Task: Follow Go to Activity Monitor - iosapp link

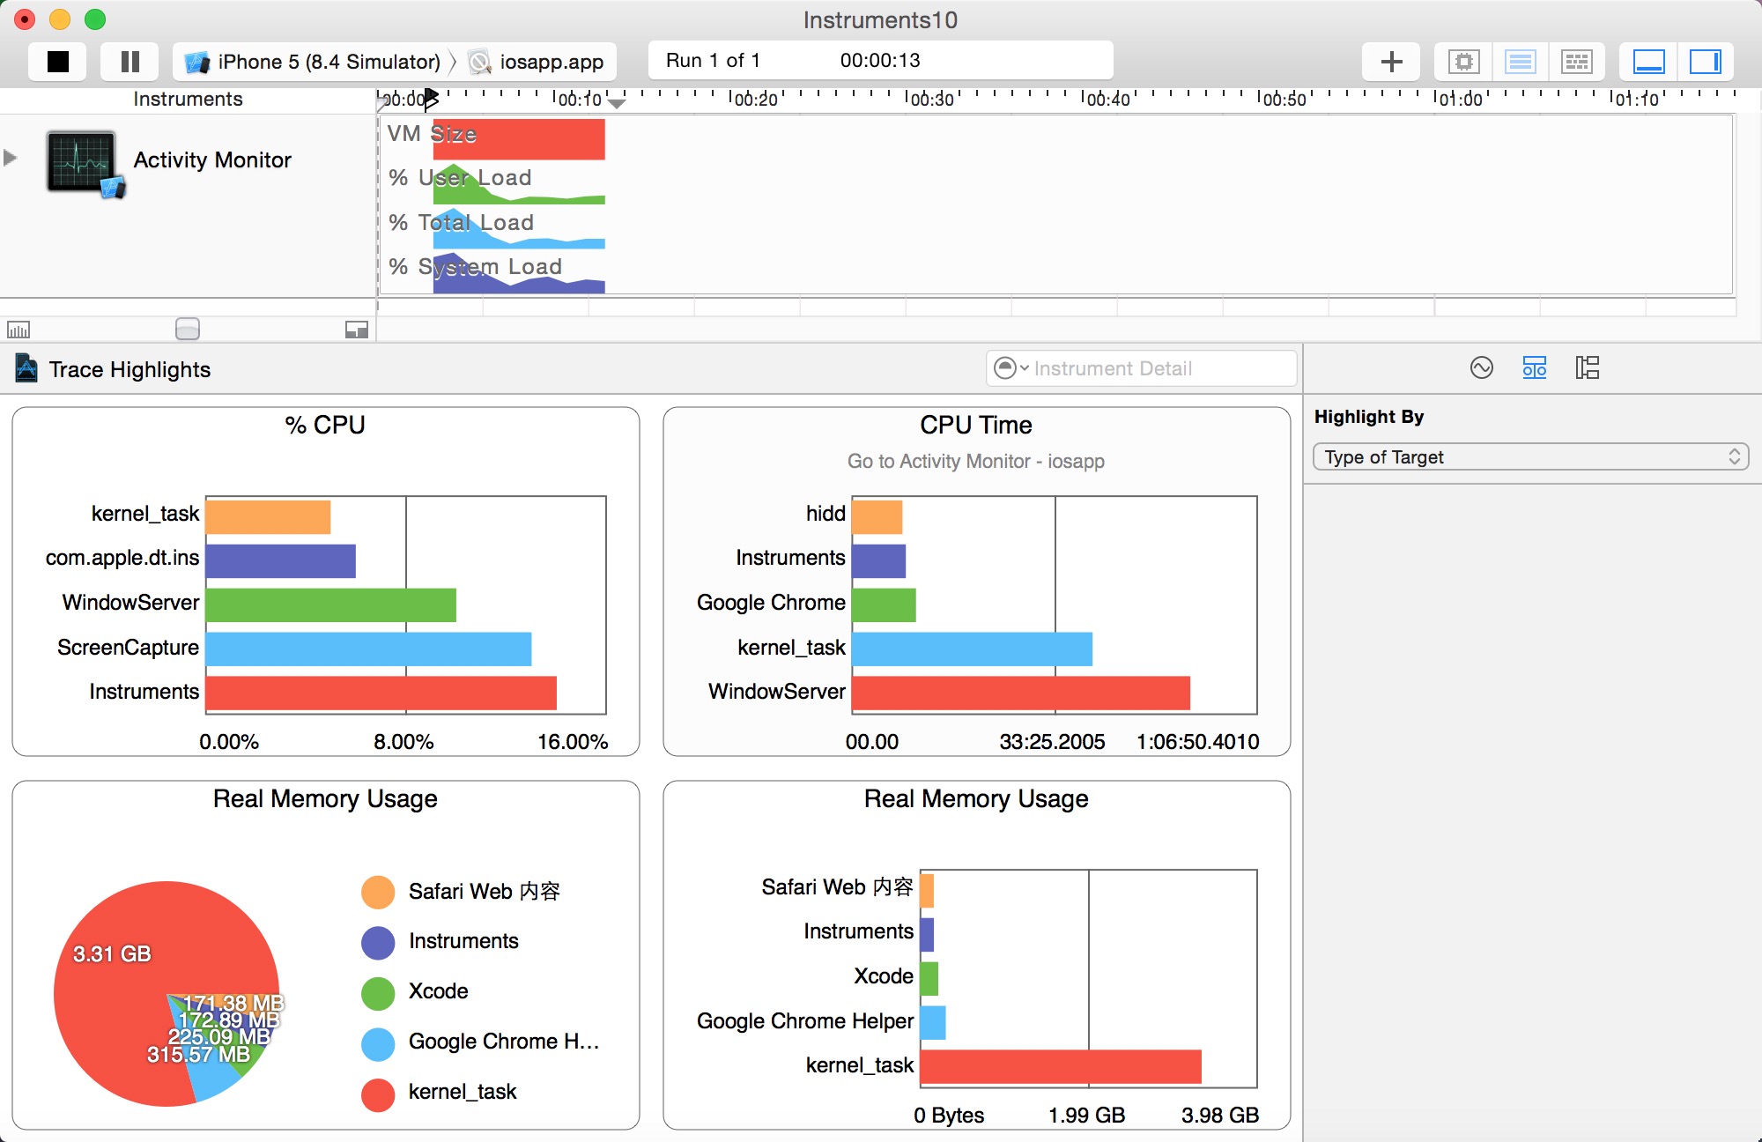Action: coord(976,461)
